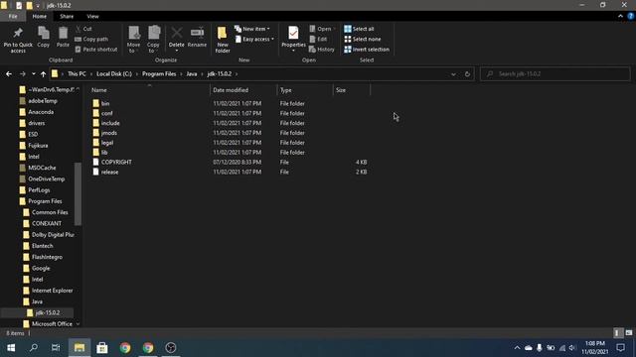Show hidden tray icons chevron
This screenshot has height=357, width=636.
pyautogui.click(x=517, y=348)
